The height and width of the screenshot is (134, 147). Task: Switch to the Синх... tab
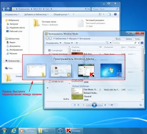138,39
